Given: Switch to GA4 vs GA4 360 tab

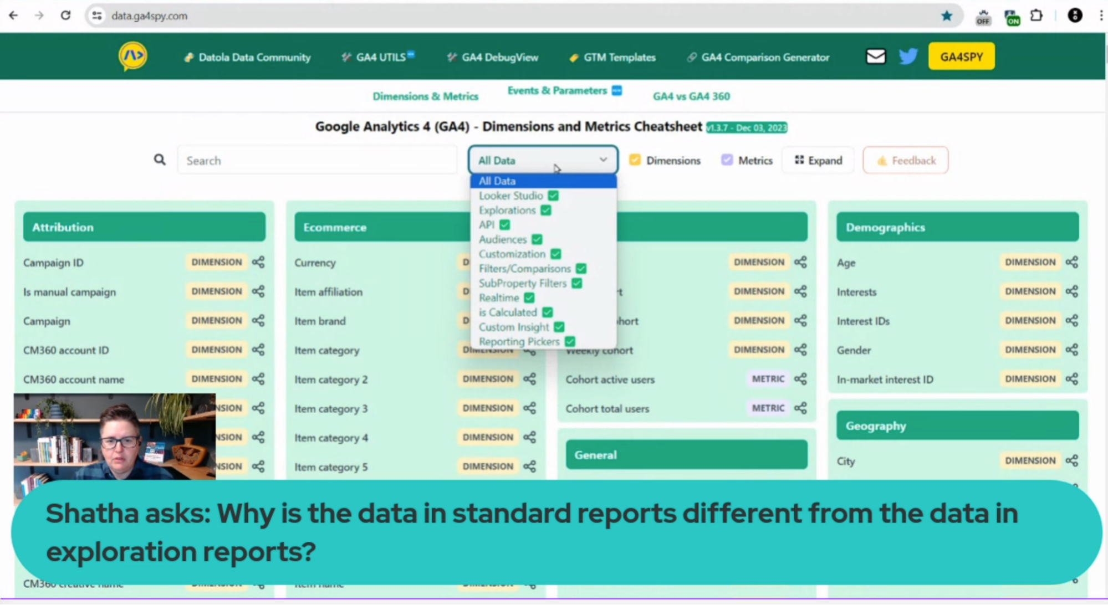Looking at the screenshot, I should 691,96.
